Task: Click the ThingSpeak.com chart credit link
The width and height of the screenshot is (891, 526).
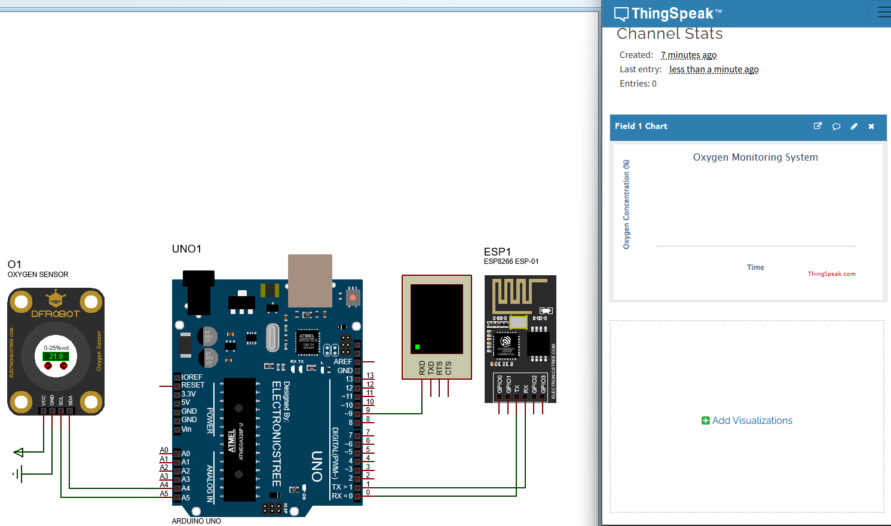Action: click(x=831, y=274)
